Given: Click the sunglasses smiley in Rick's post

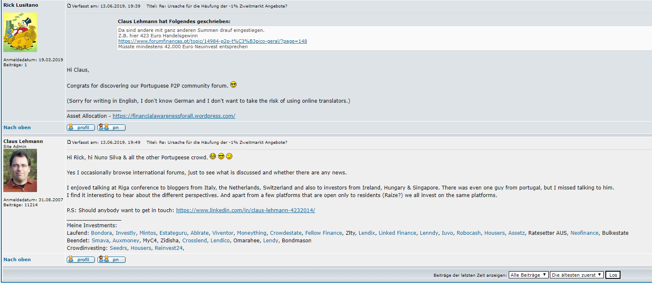Looking at the screenshot, I should point(234,85).
